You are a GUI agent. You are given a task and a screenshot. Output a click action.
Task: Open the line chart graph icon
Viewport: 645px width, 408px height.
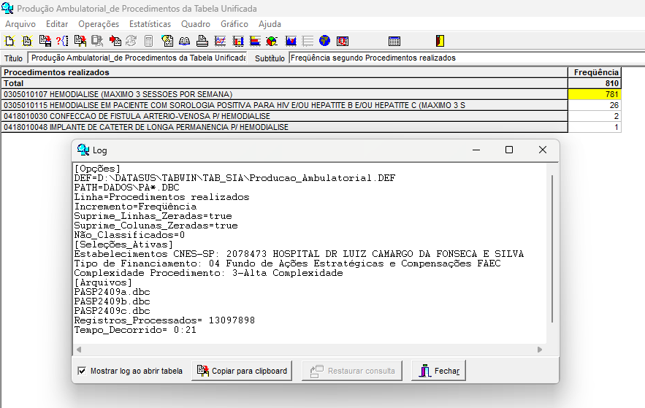(x=220, y=41)
